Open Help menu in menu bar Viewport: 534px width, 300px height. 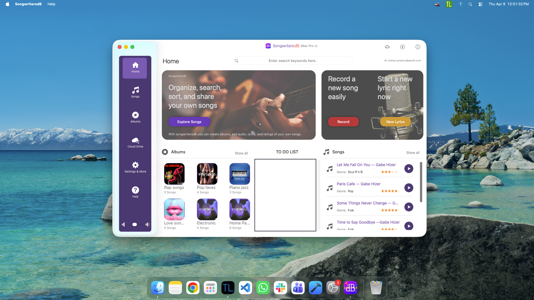pyautogui.click(x=51, y=4)
